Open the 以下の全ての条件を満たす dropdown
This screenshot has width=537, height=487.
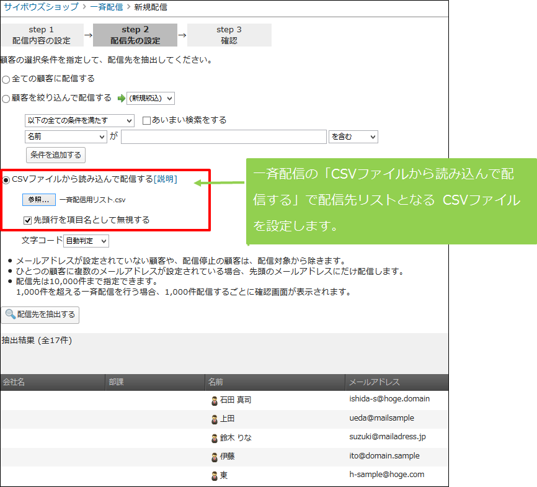pos(79,120)
